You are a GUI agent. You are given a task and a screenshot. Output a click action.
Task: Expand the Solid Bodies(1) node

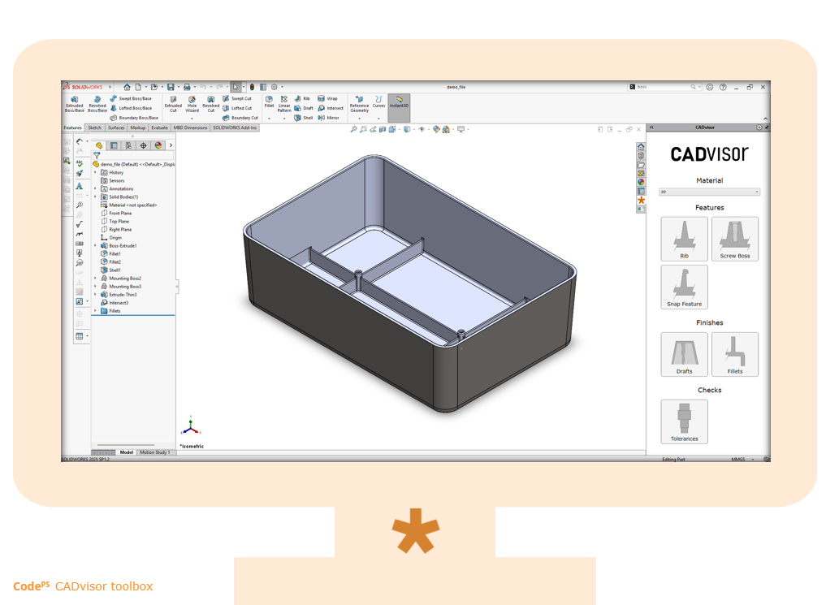click(x=95, y=197)
